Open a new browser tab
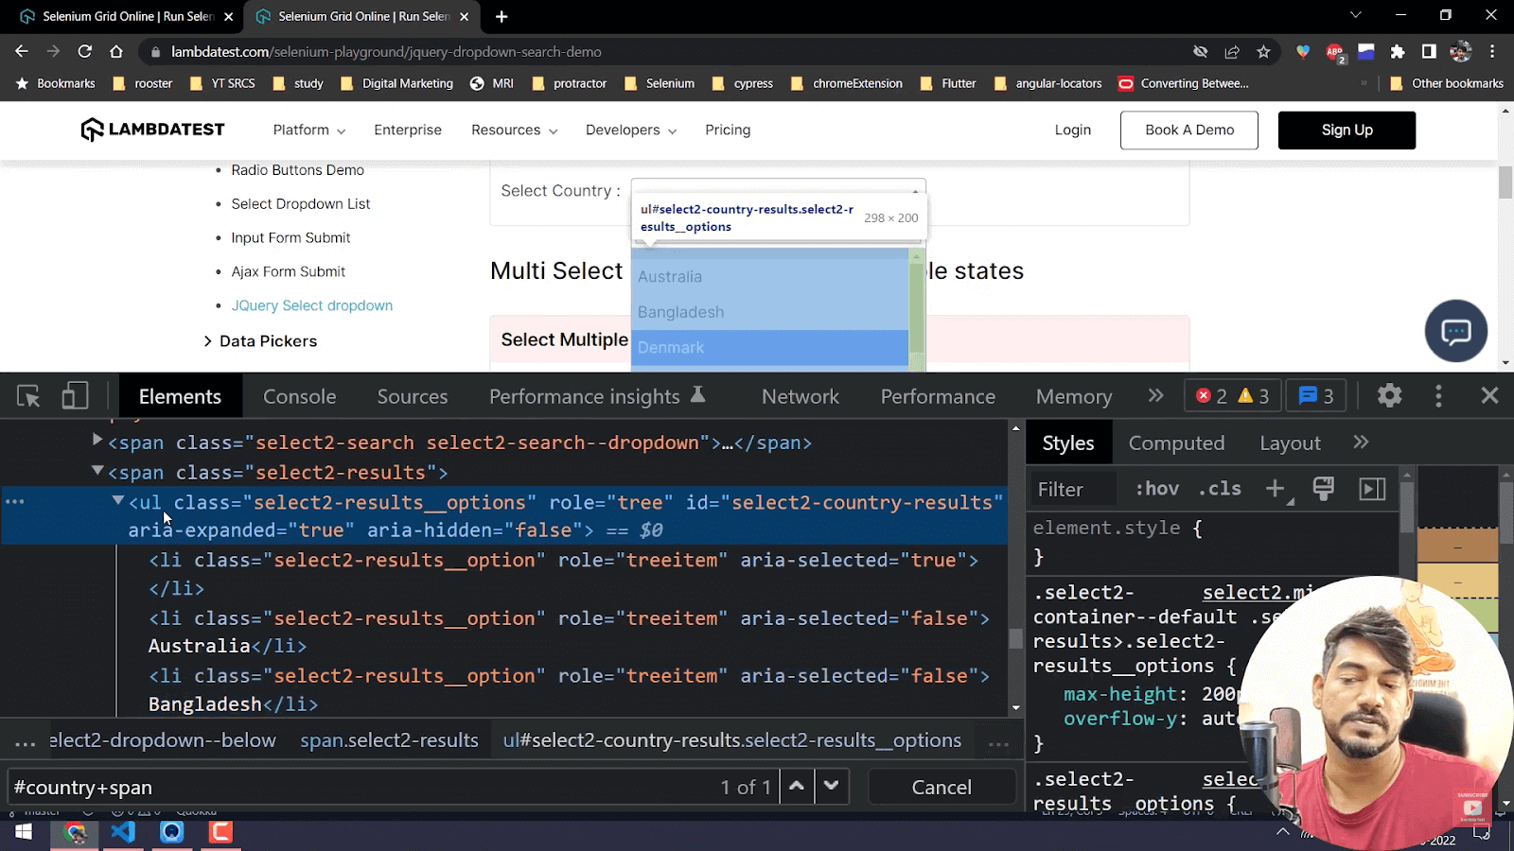The height and width of the screenshot is (851, 1514). tap(502, 16)
